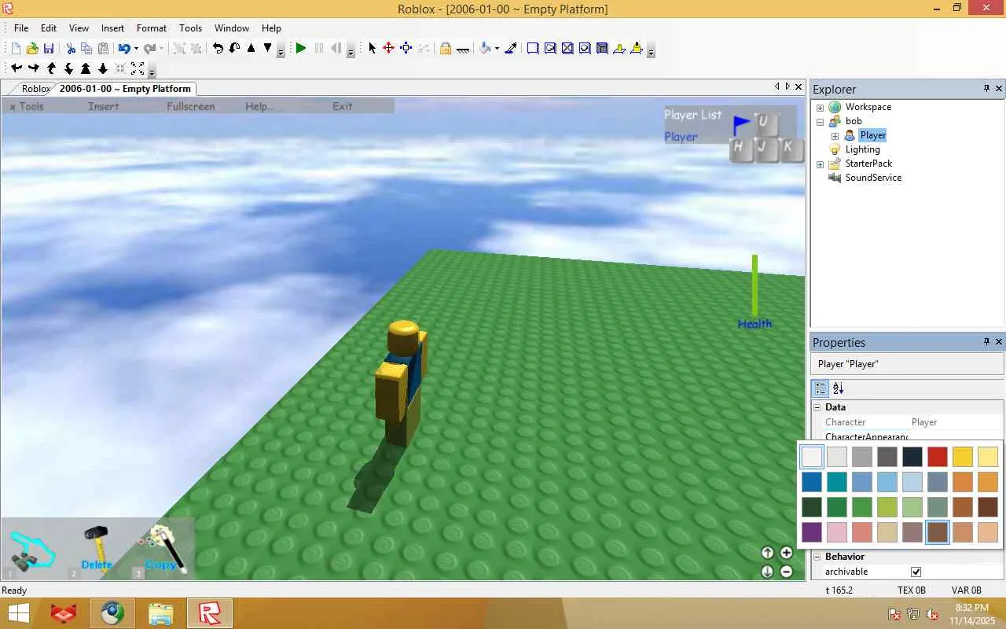Click Player name in the Player List
This screenshot has height=629, width=1006.
pyautogui.click(x=681, y=136)
